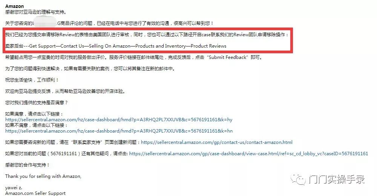Viewport: 377px width, 196px height.
Task: Click the bold Amazon sender name
Action: [x=14, y=6]
